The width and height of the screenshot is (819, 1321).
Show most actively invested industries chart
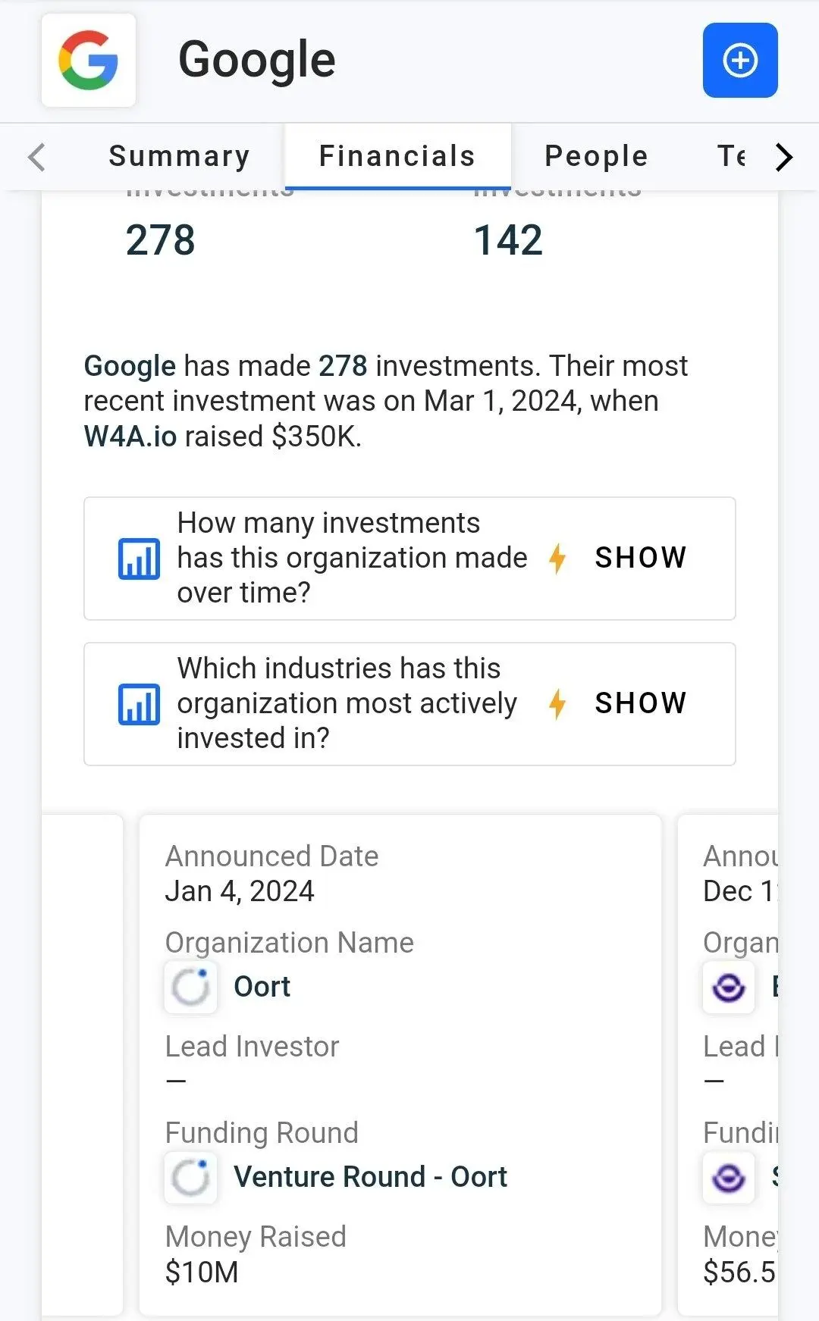tap(641, 703)
